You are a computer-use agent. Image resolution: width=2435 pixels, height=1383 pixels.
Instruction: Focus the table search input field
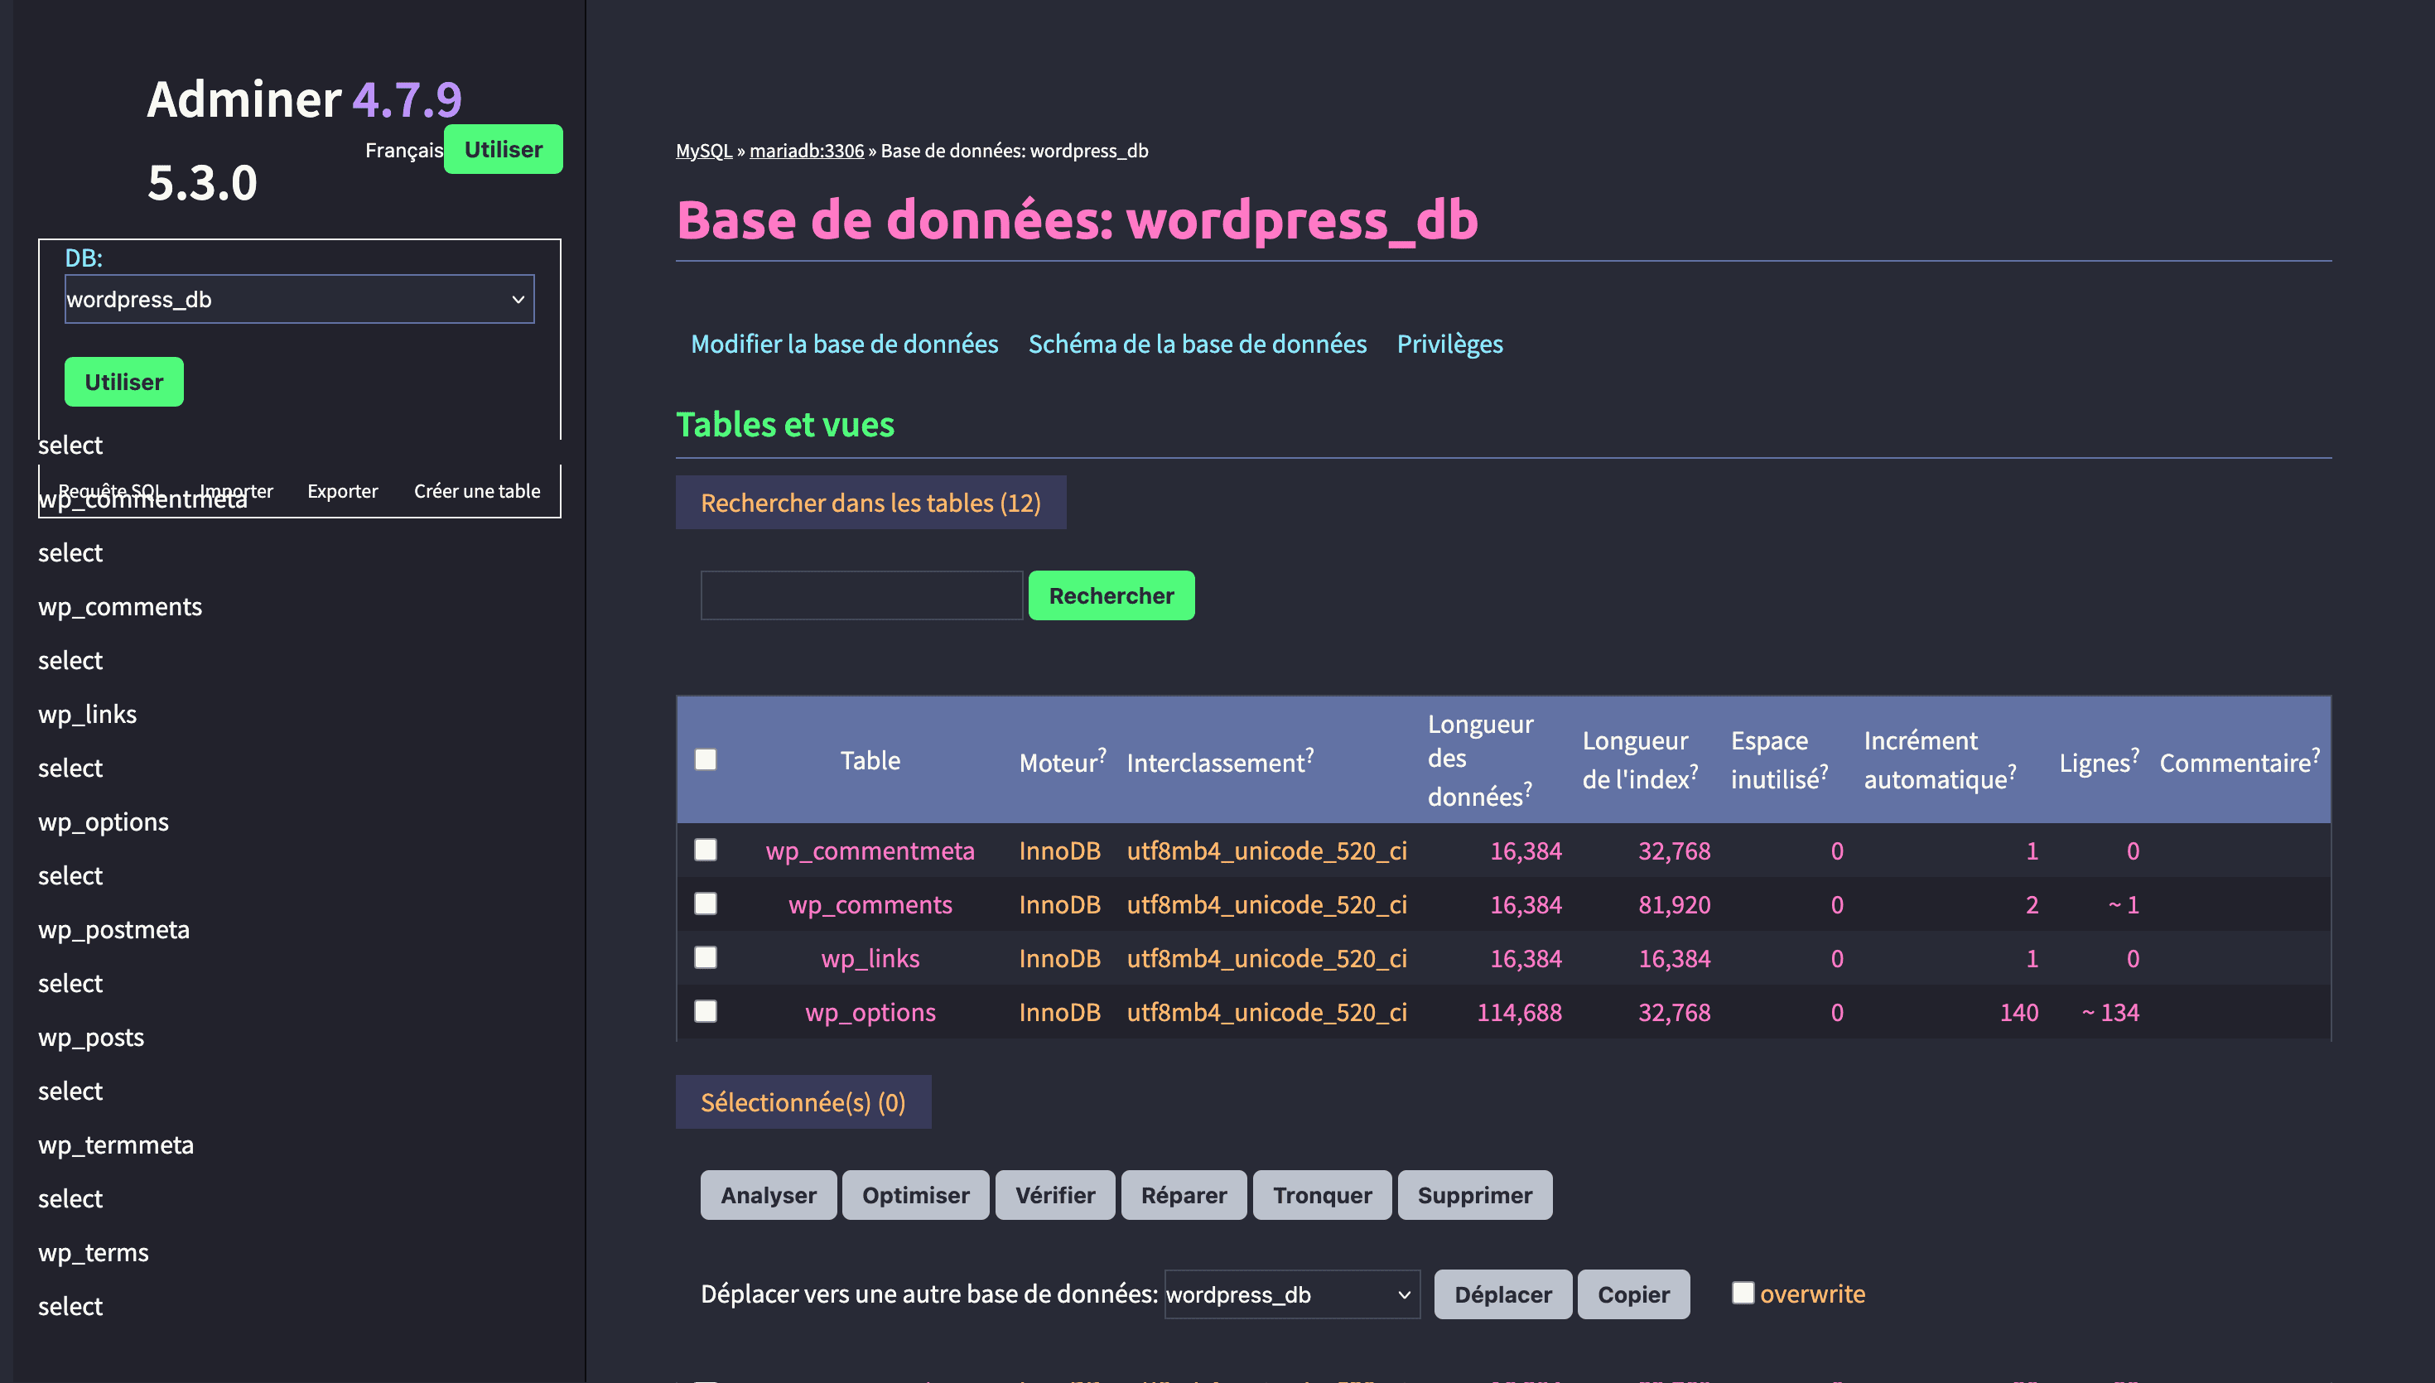(861, 595)
